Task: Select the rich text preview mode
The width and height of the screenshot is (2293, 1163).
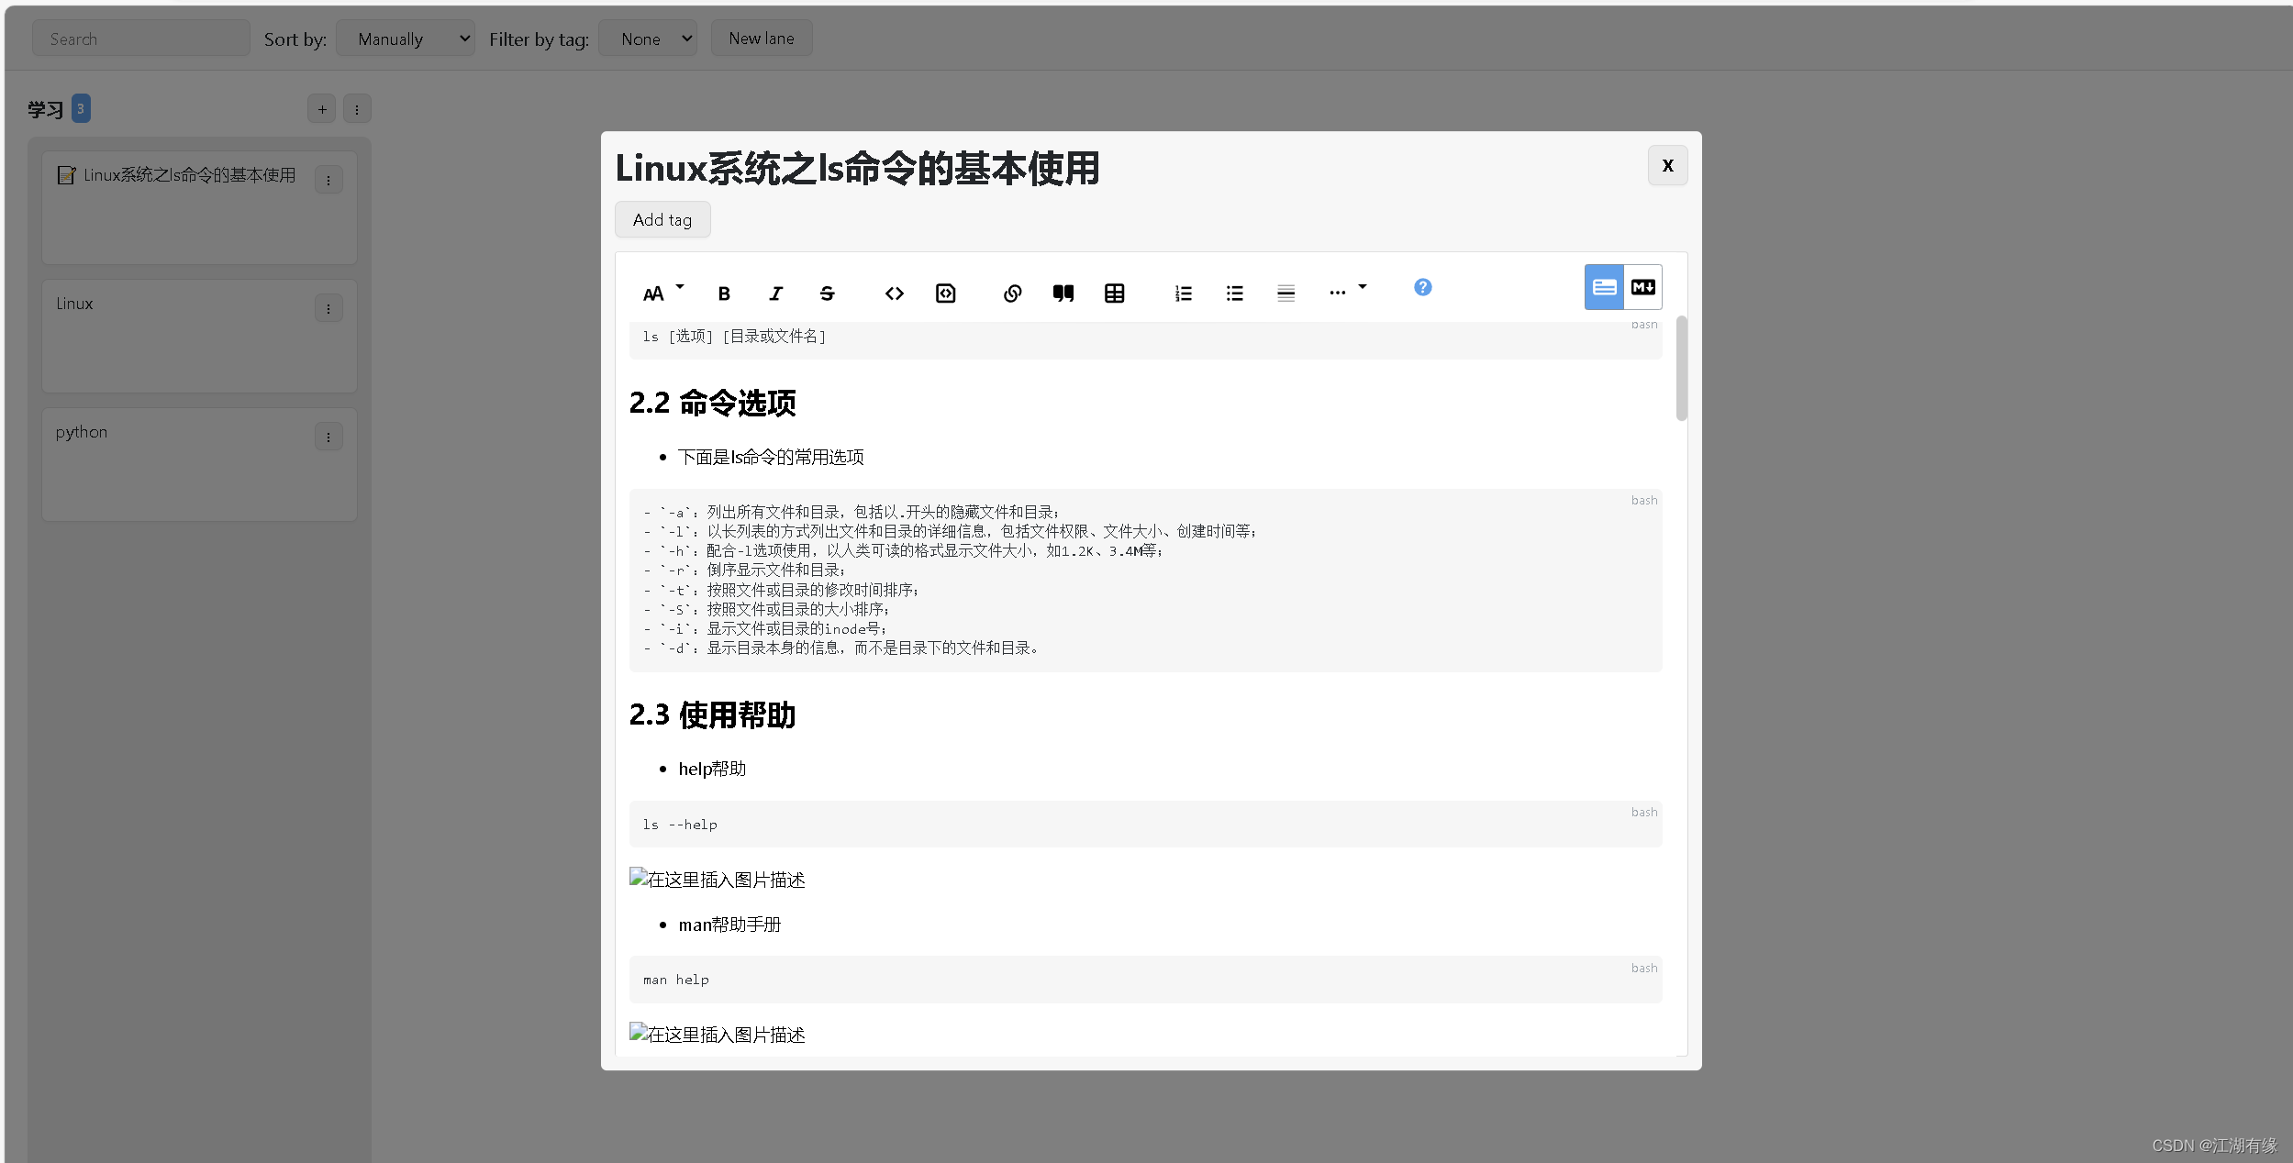Action: [x=1603, y=287]
